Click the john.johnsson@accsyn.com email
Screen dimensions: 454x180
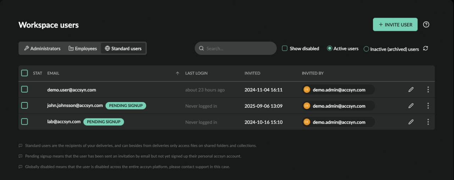(75, 105)
